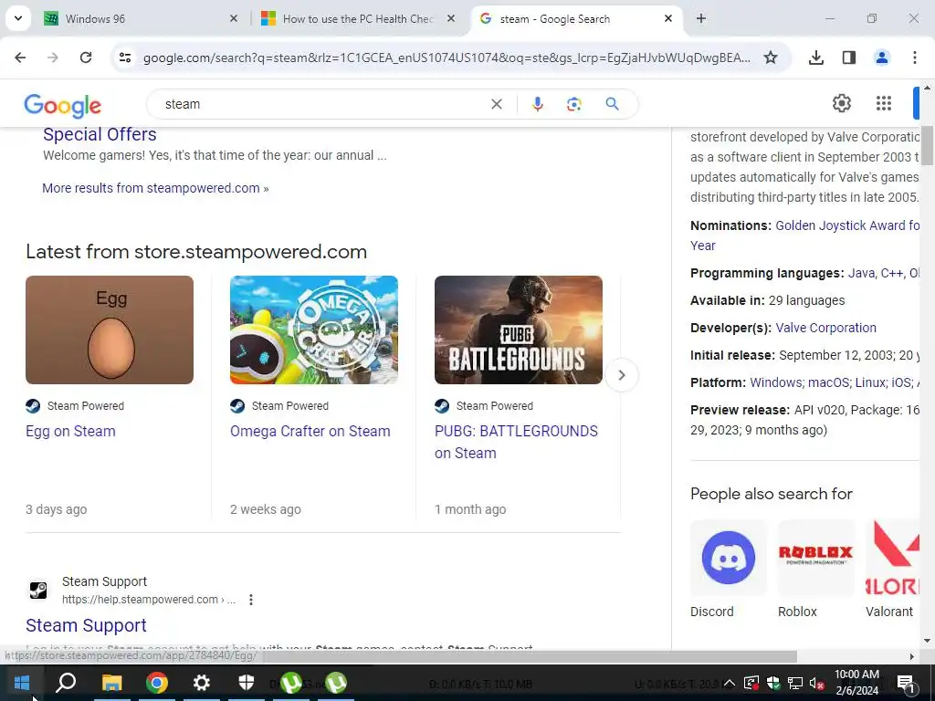Image resolution: width=935 pixels, height=701 pixels.
Task: Open the network tray icon
Action: coord(795,683)
